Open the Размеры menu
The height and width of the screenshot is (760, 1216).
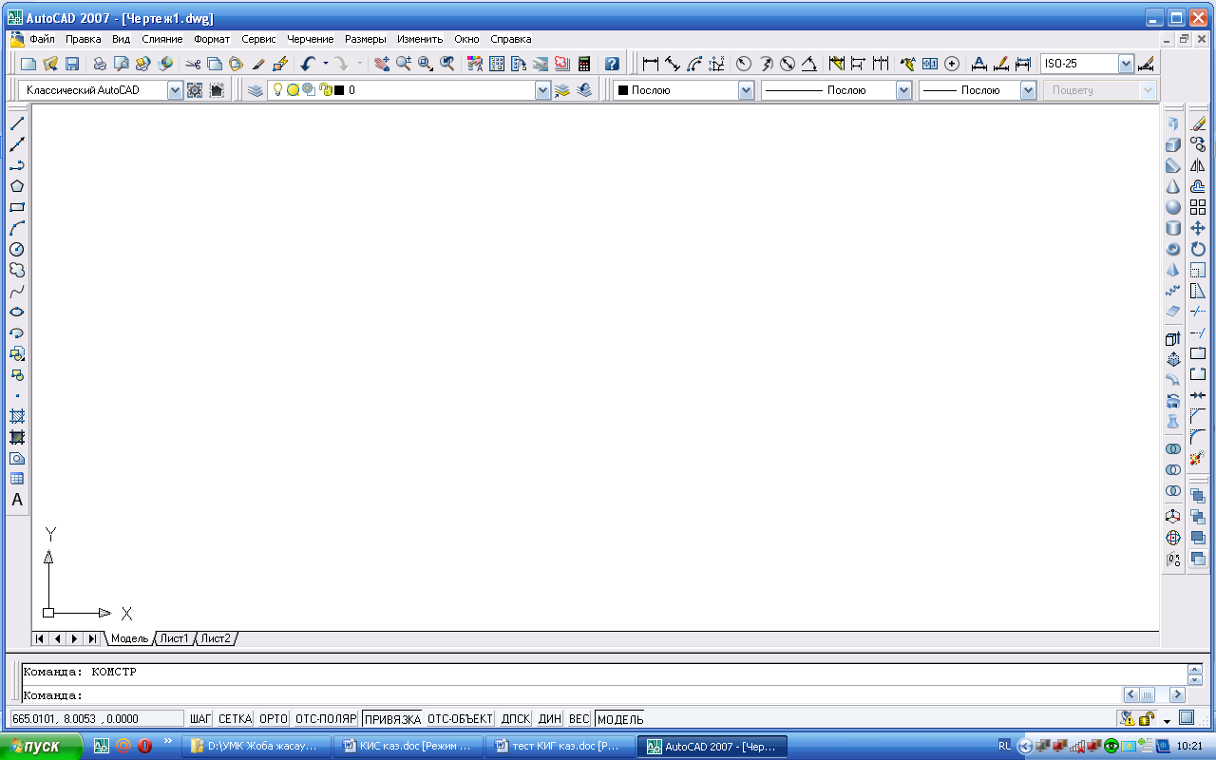tap(366, 39)
